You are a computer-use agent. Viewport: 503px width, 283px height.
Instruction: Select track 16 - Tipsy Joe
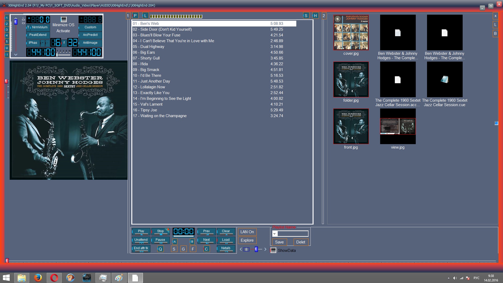(x=214, y=110)
